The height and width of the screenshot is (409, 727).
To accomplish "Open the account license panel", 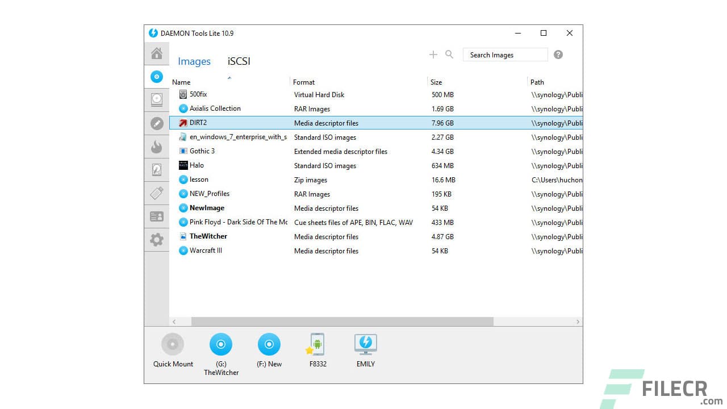I will pos(157,216).
